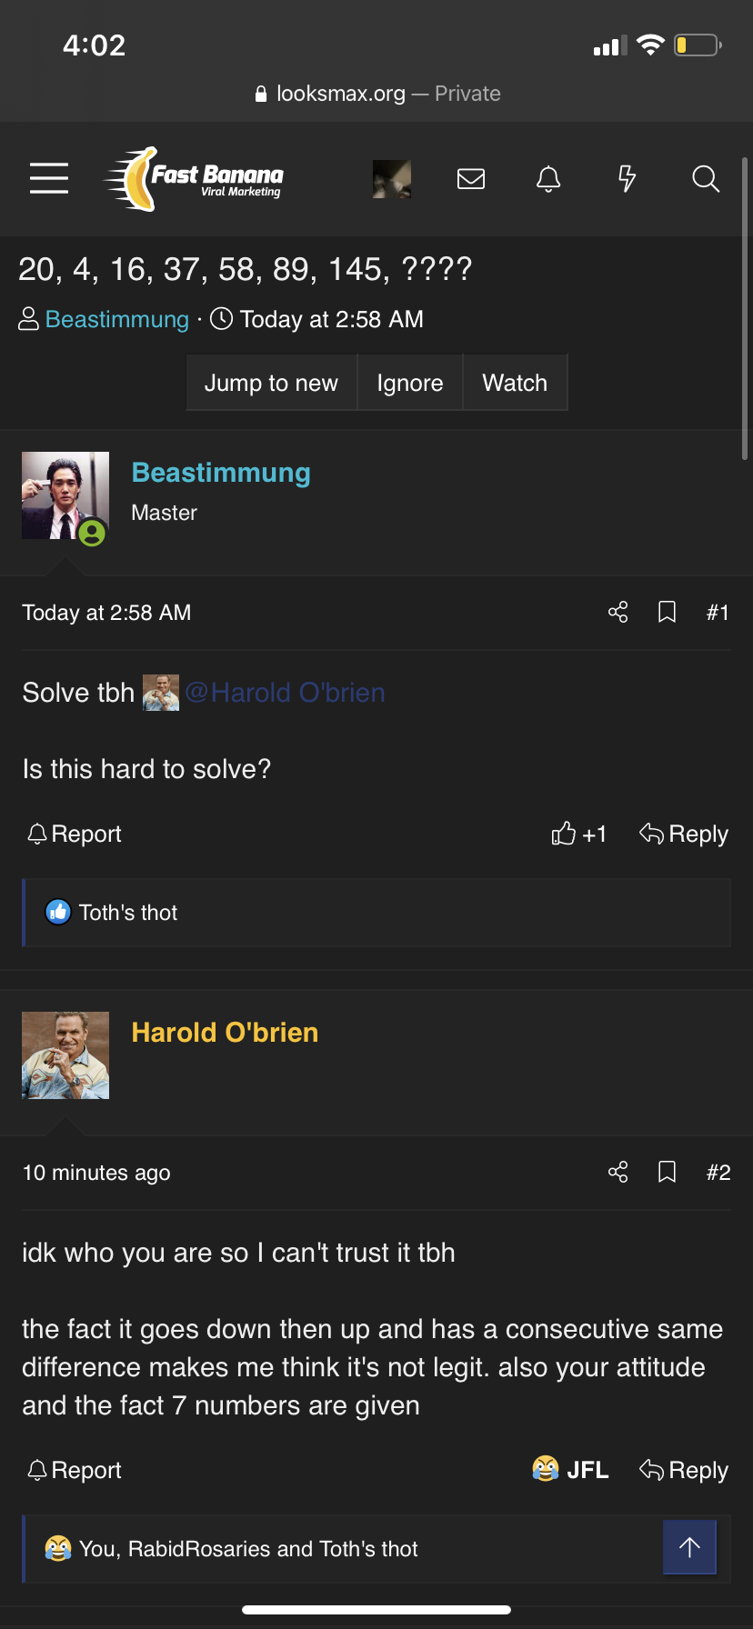Screen dimensions: 753x1629
Task: Click the scroll-to-top arrow button
Action: (x=689, y=1547)
